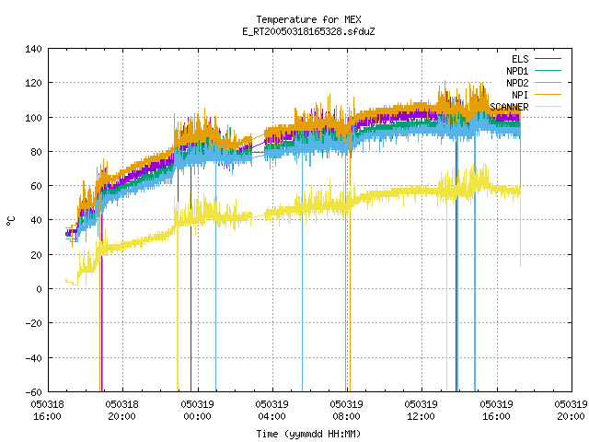Screen dimensions: 589x442
Task: Click the y-axis value 60
Action: pyautogui.click(x=36, y=186)
